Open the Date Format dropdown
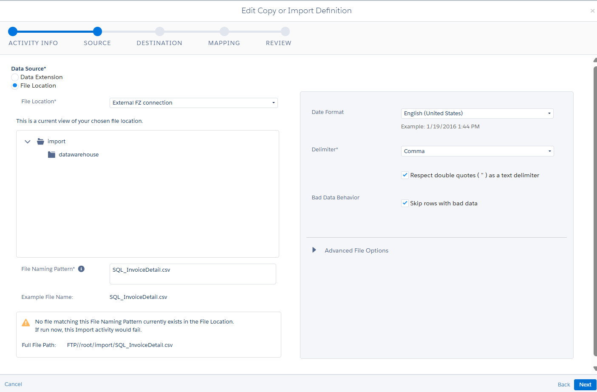Screen dimensions: 597x392 click(x=477, y=114)
